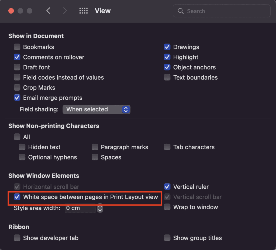Disable the Drawings checkbox
This screenshot has width=276, height=250.
pyautogui.click(x=167, y=47)
